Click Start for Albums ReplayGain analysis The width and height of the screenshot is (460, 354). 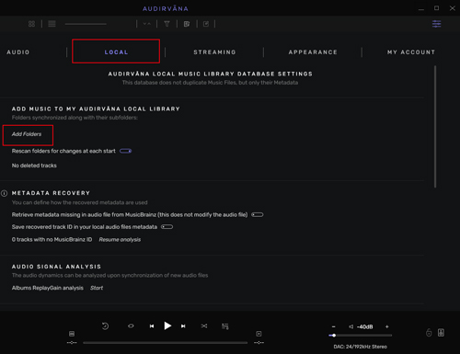coord(97,288)
